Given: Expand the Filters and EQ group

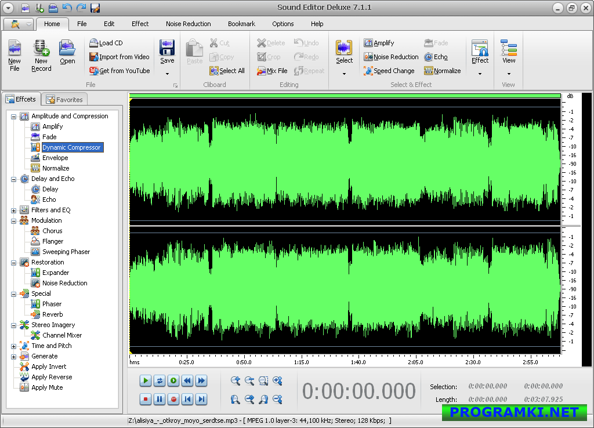Looking at the screenshot, I should [13, 210].
